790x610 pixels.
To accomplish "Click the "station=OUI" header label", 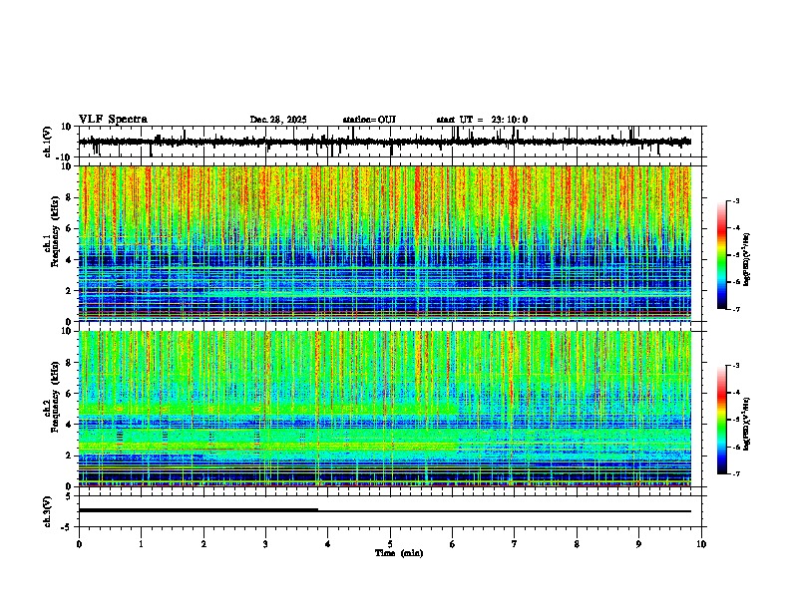I will (x=369, y=120).
